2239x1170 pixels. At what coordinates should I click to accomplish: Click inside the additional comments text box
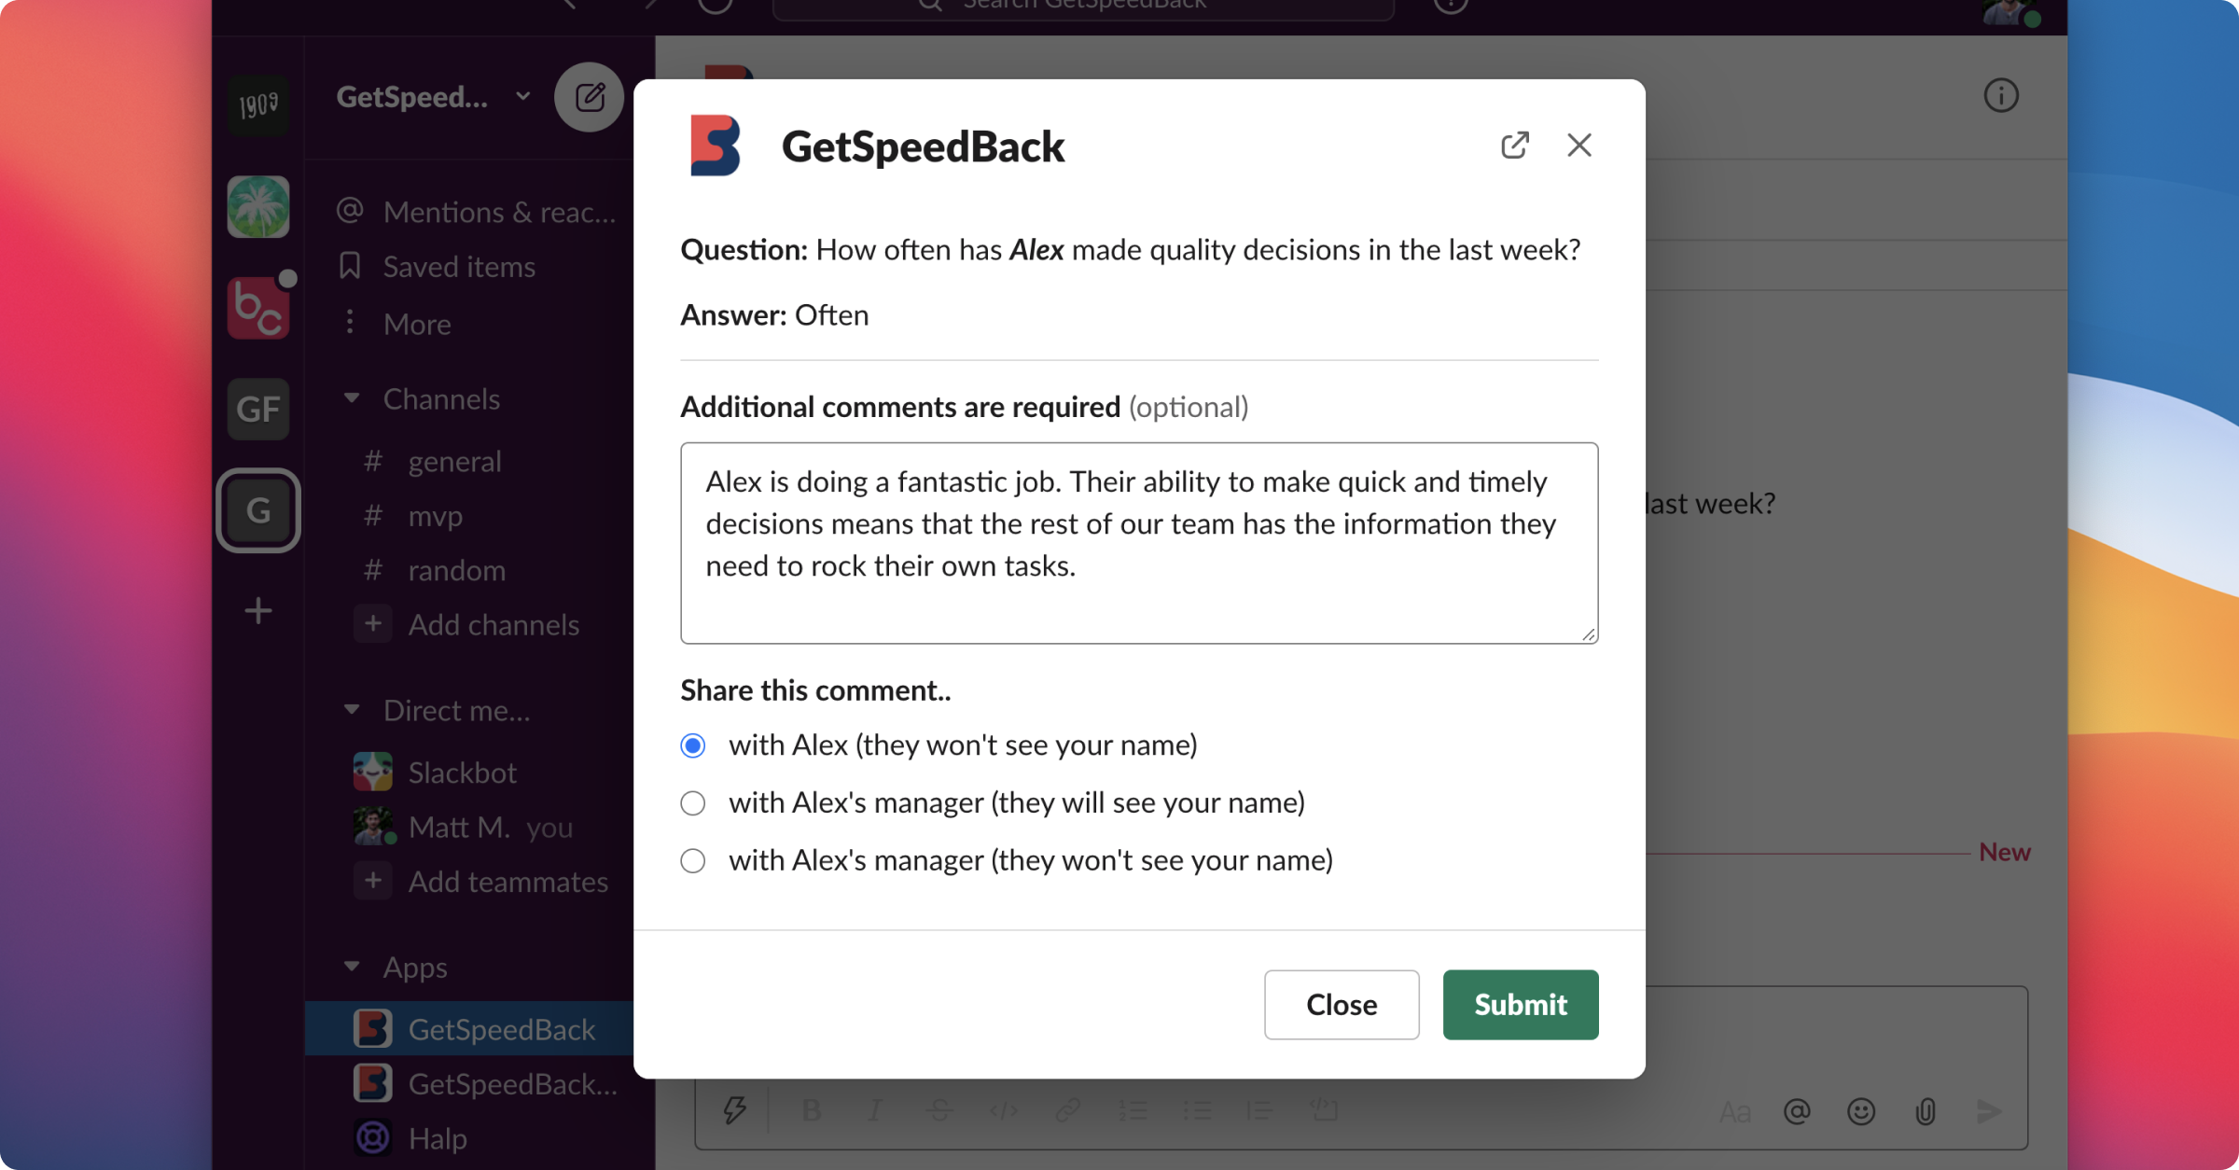coord(1136,541)
